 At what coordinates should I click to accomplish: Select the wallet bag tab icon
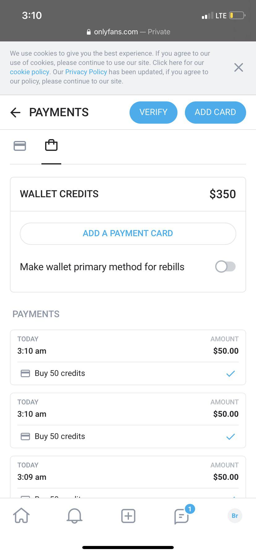[x=51, y=145]
